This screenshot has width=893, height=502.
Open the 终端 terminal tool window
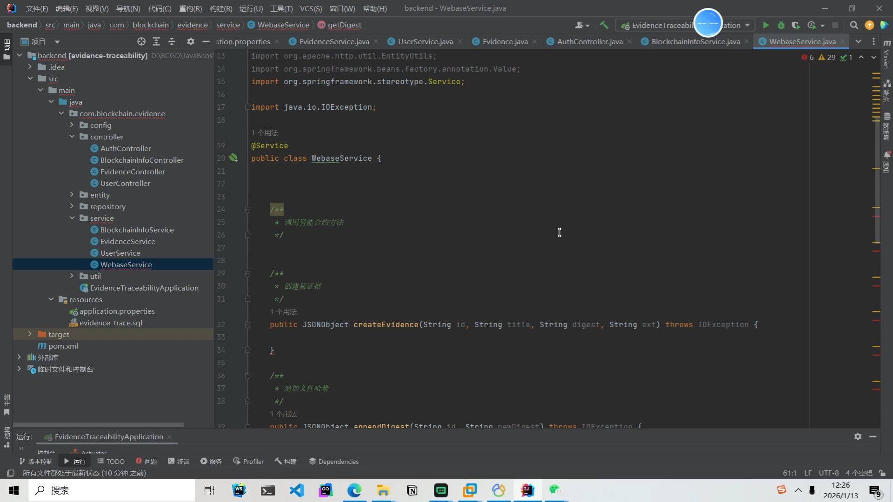click(179, 462)
